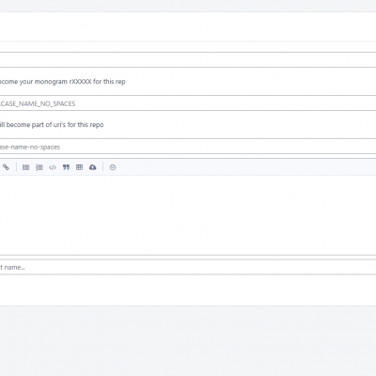Add a block quote using the quotation icon
Screen dimensions: 376x376
coord(66,167)
